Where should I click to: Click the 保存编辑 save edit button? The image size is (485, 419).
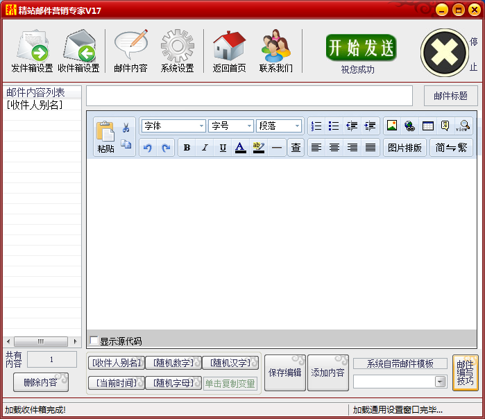point(284,373)
